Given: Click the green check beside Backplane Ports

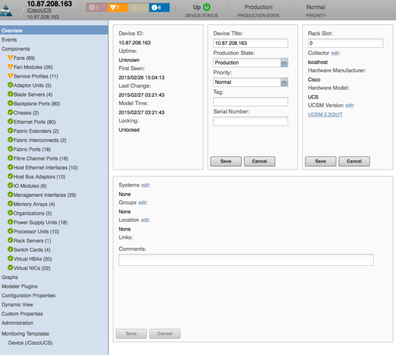Looking at the screenshot, I should click(x=10, y=103).
